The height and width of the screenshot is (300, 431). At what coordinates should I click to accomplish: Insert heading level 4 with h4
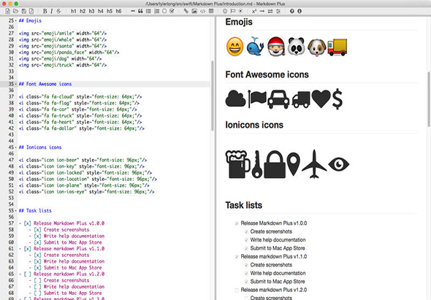coord(101,11)
